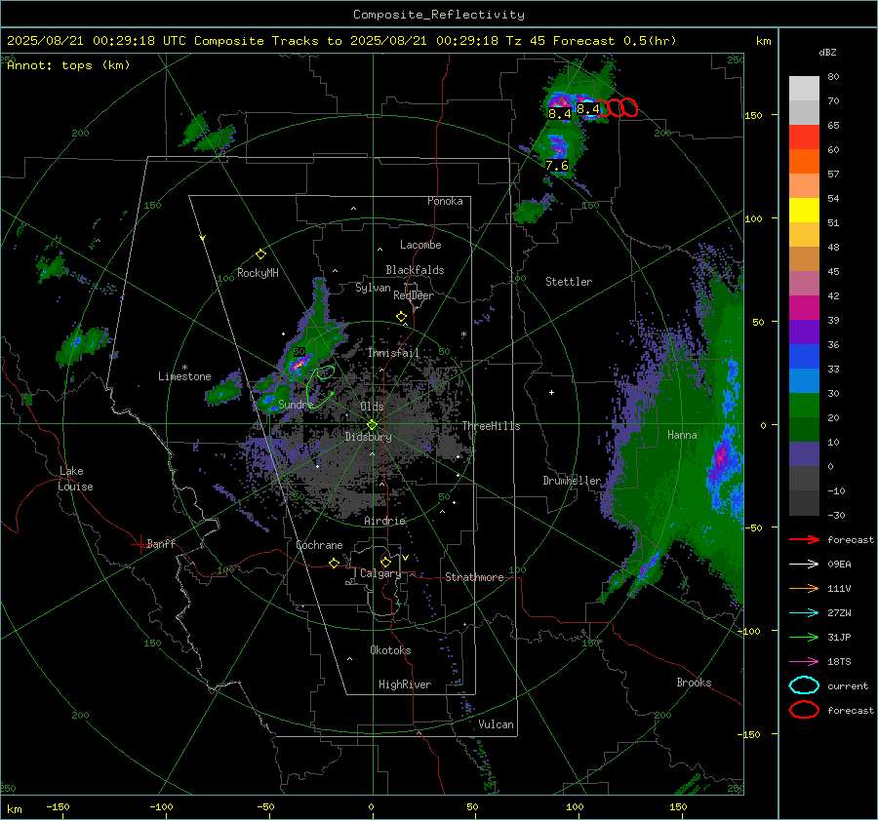
Task: Click the dBZ scale heading
Action: click(827, 52)
